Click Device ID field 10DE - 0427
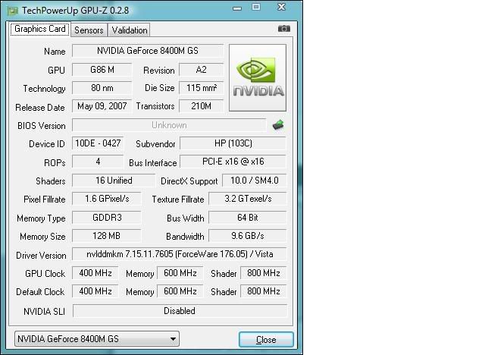 coord(98,143)
